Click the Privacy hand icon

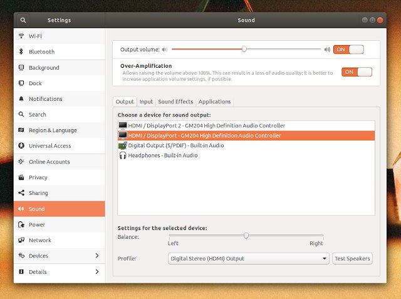click(x=21, y=177)
